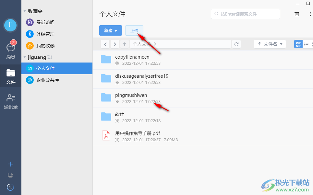
Task: Open the Contacts section
Action: pyautogui.click(x=11, y=102)
